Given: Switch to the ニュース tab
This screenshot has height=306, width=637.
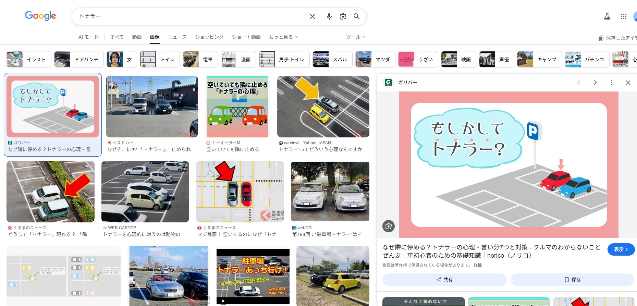Looking at the screenshot, I should click(177, 37).
